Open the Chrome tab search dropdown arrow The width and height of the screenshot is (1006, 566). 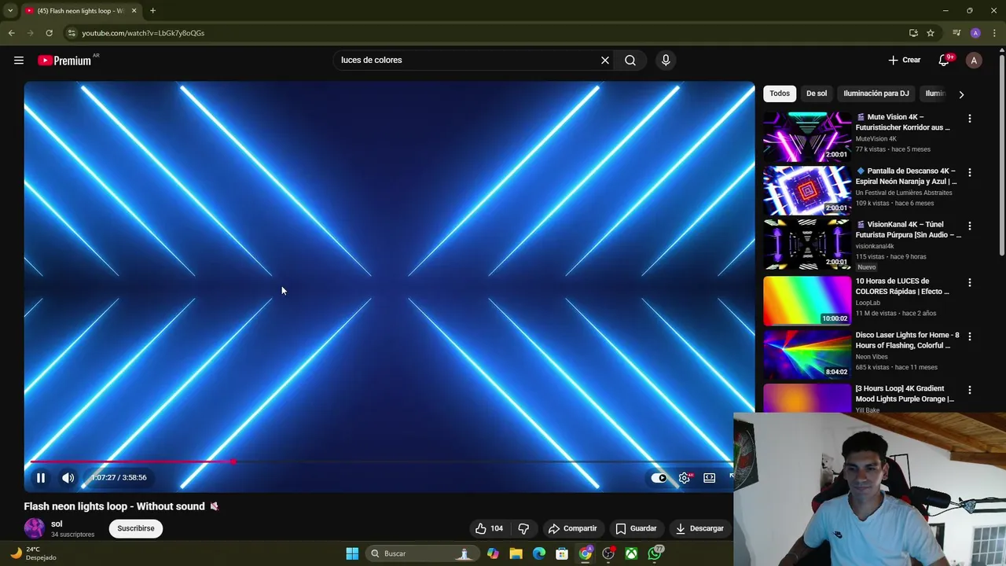click(x=10, y=10)
